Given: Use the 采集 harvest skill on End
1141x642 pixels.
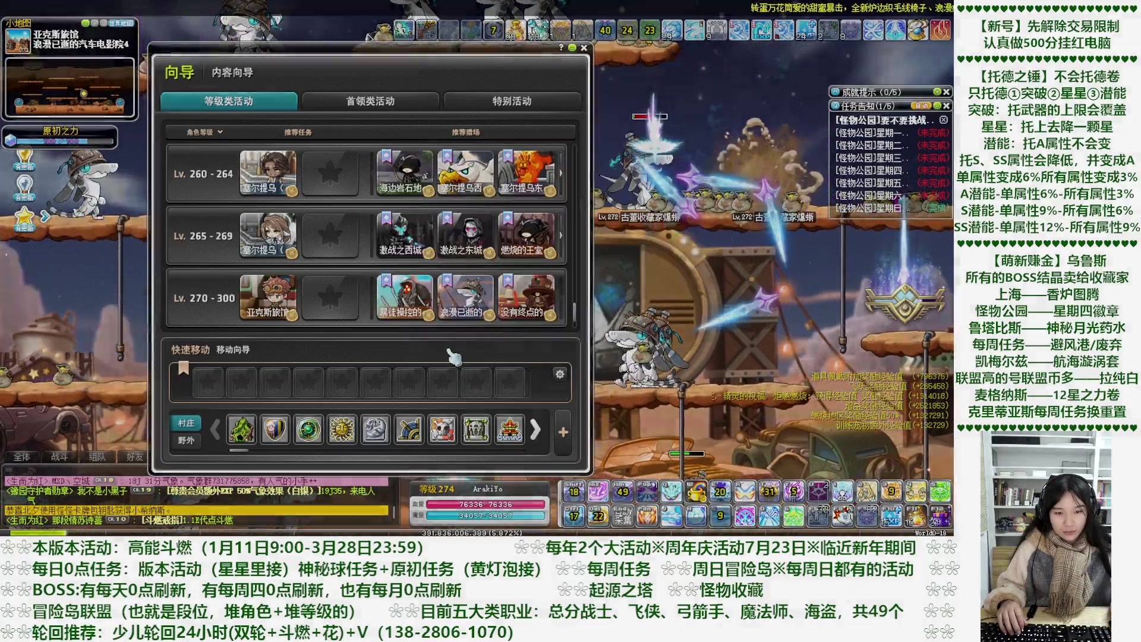Looking at the screenshot, I should pos(623,516).
